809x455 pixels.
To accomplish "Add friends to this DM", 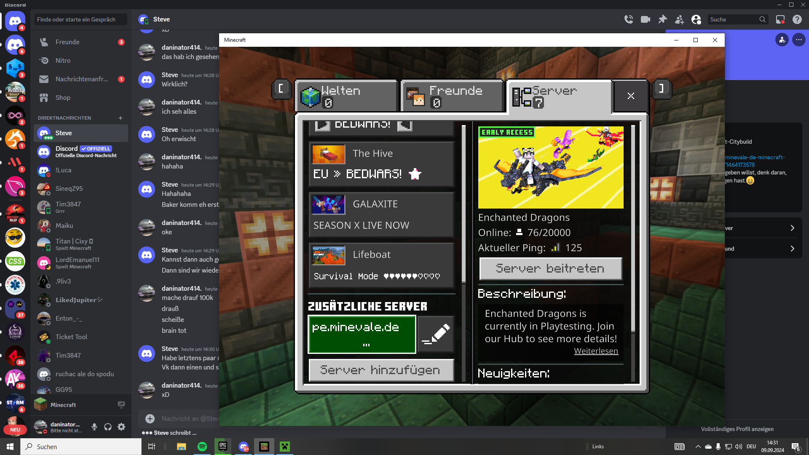I will [679, 19].
